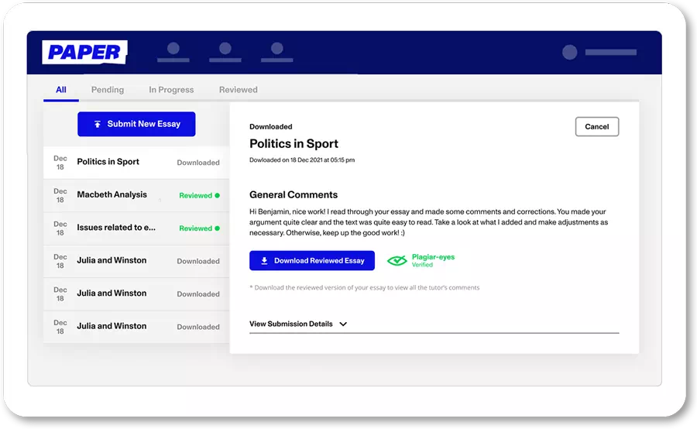Click the green dot beside Macbeth Analysis
Image resolution: width=697 pixels, height=429 pixels.
[x=217, y=196]
